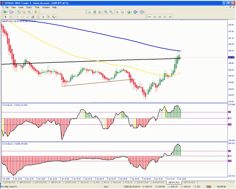The image size is (236, 189).
Task: Click the MDI document icon beside File
Action: point(3,7)
